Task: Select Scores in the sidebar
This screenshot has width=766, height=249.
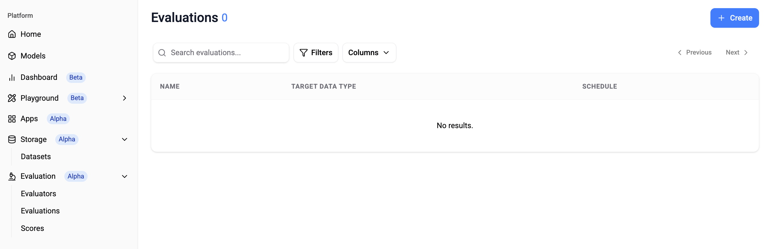Action: point(32,228)
